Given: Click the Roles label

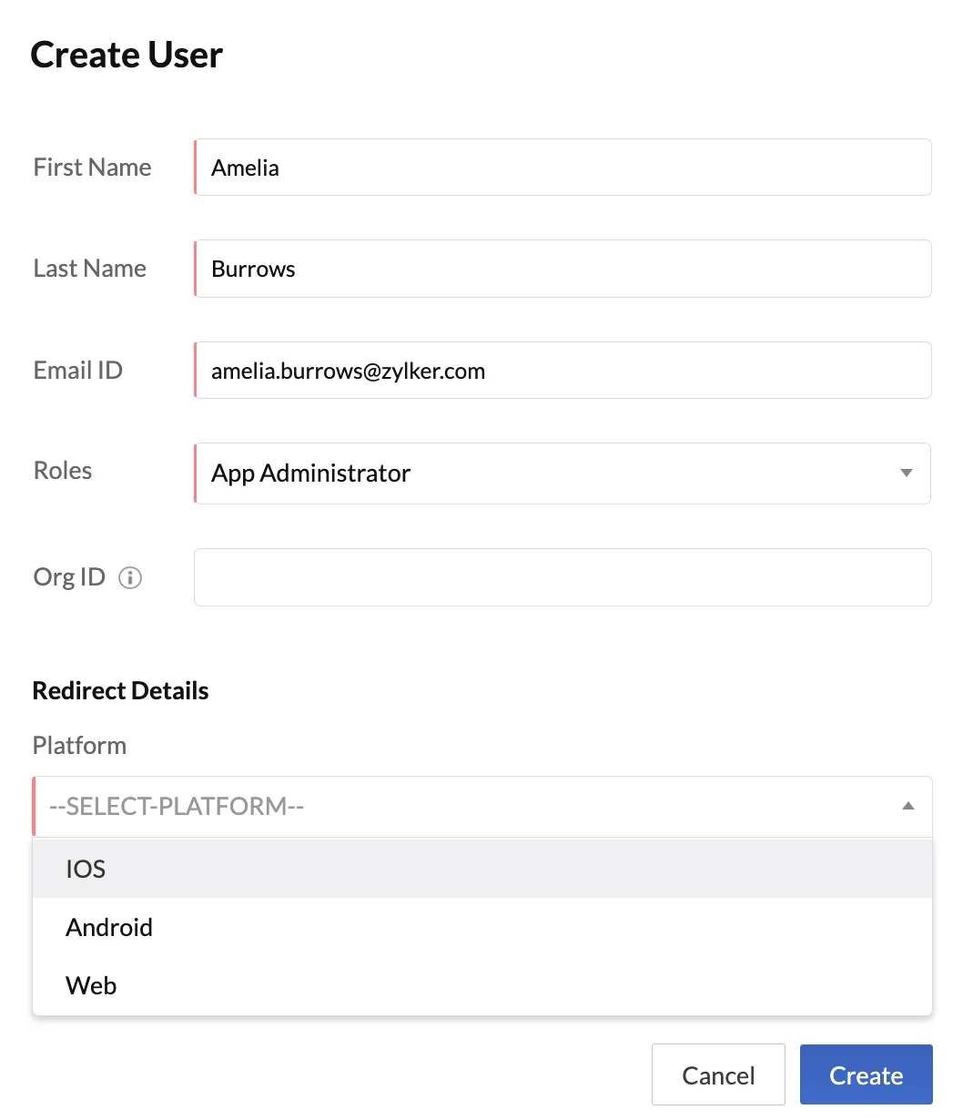Looking at the screenshot, I should (x=63, y=471).
